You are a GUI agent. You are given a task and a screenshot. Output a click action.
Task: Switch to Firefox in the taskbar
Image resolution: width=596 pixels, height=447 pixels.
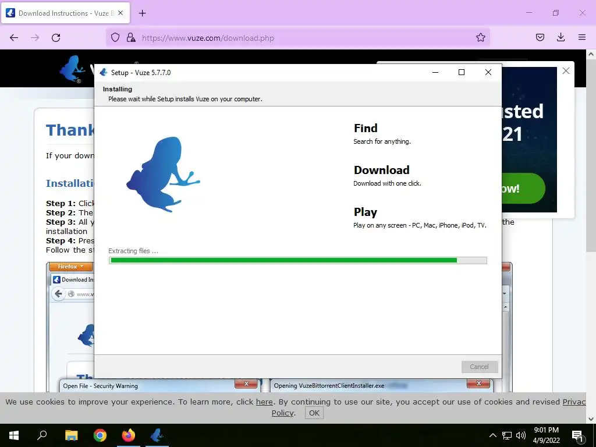tap(129, 435)
